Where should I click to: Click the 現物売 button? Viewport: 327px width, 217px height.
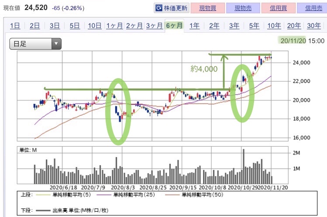tap(243, 8)
